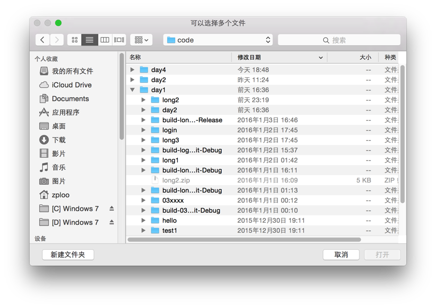Open zploo home folder in the sidebar
Viewport: 436px width, 308px height.
(x=54, y=195)
